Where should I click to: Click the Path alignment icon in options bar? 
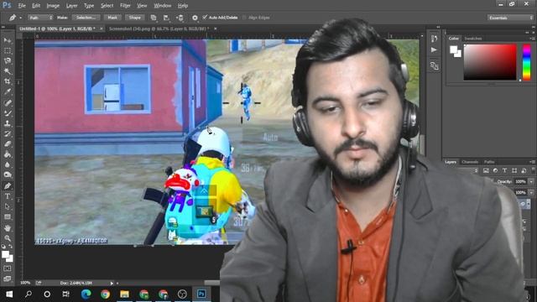166,18
